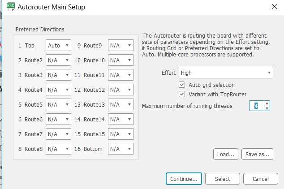Expand the Route12 direction dropdown
The image size is (284, 189).
coord(120,90)
